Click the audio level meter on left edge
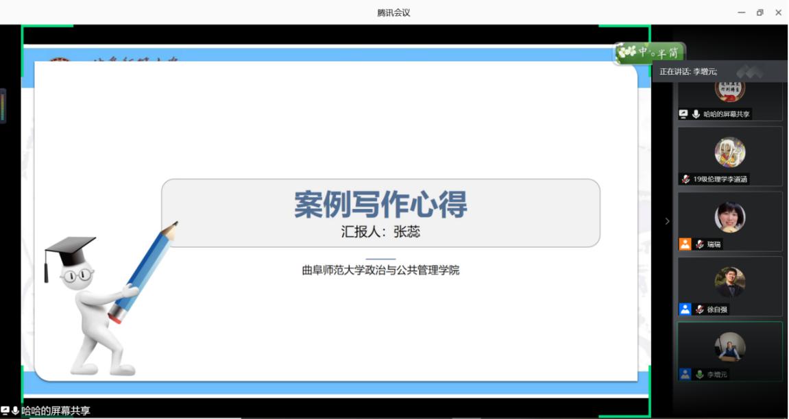This screenshot has height=419, width=789. (x=3, y=106)
